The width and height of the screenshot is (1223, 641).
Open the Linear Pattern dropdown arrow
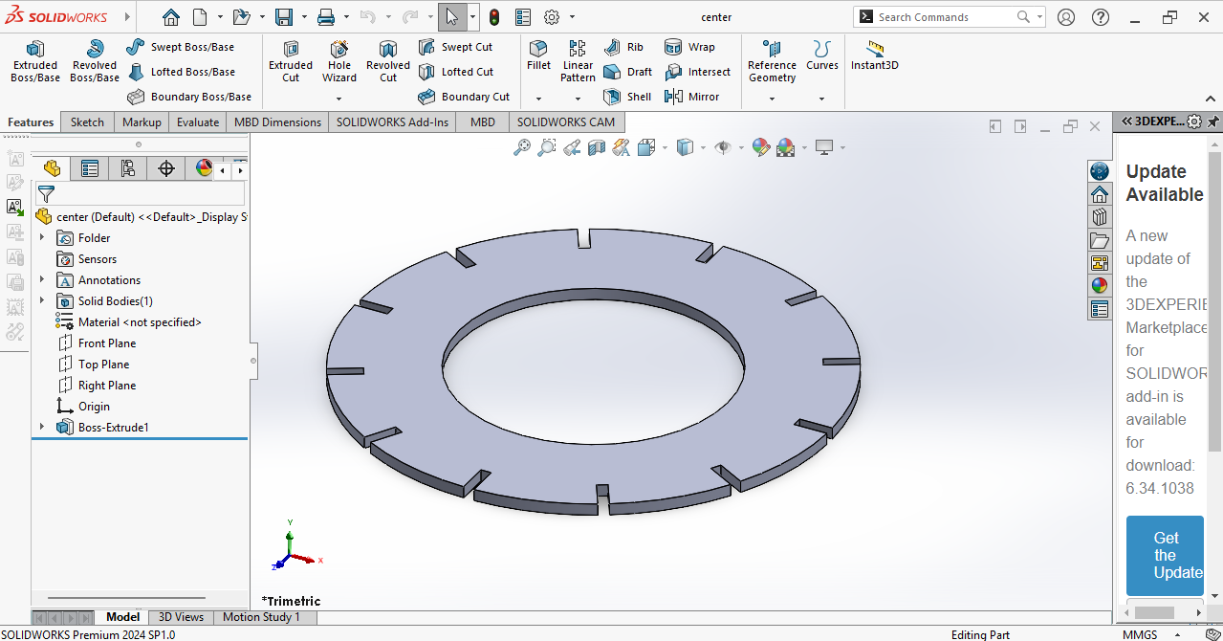578,99
